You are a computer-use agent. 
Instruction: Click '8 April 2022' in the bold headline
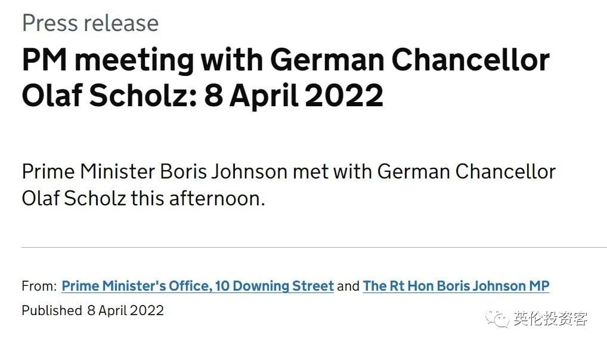[293, 96]
